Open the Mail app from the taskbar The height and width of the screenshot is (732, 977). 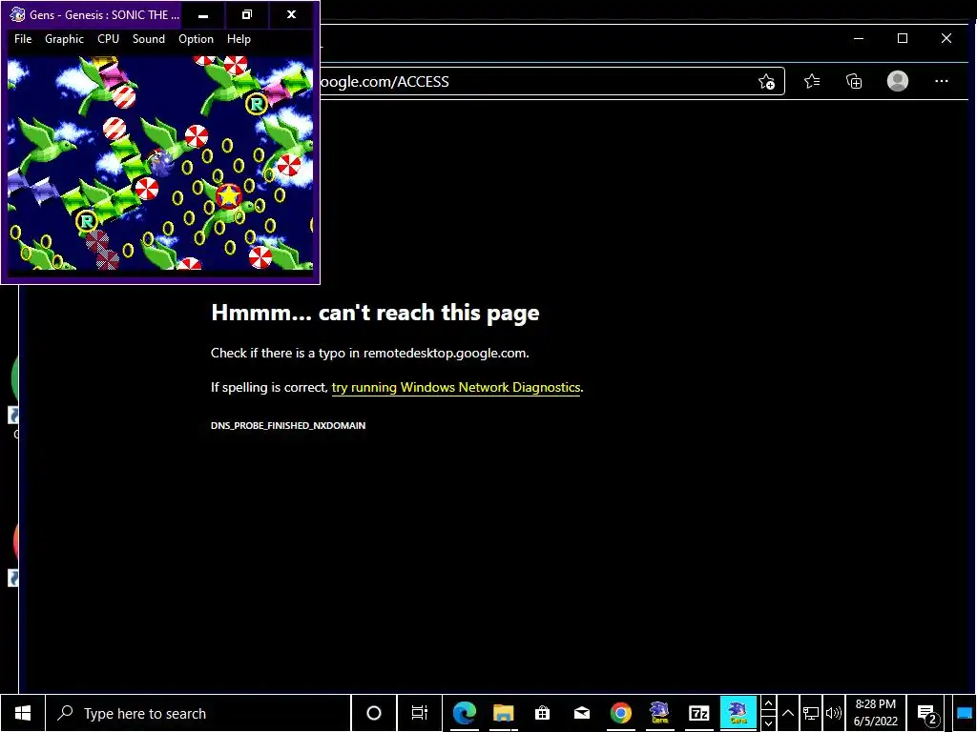tap(581, 713)
